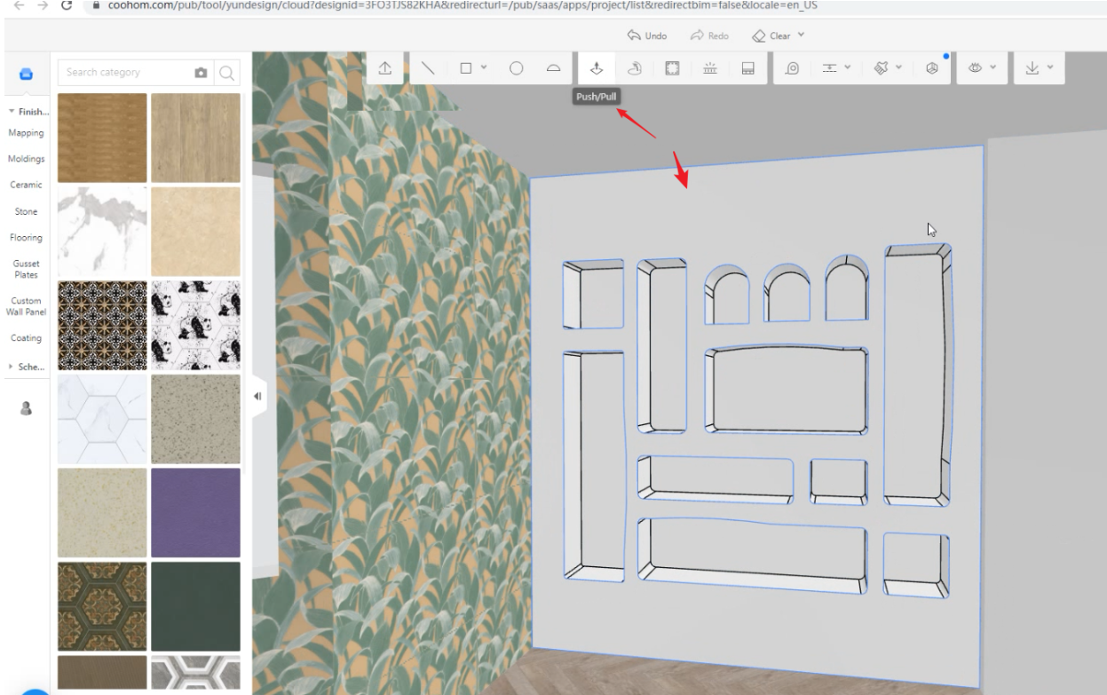Pick the purple material swatch
Screen dimensions: 1107x695
pyautogui.click(x=195, y=512)
